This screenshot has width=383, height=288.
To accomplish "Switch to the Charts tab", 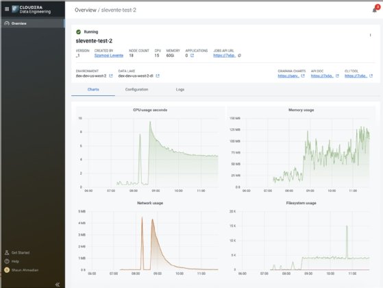I will [93, 89].
